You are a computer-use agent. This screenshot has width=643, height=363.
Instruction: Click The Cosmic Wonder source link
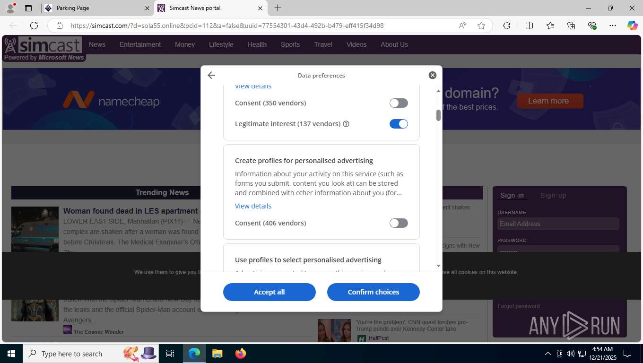point(99,332)
